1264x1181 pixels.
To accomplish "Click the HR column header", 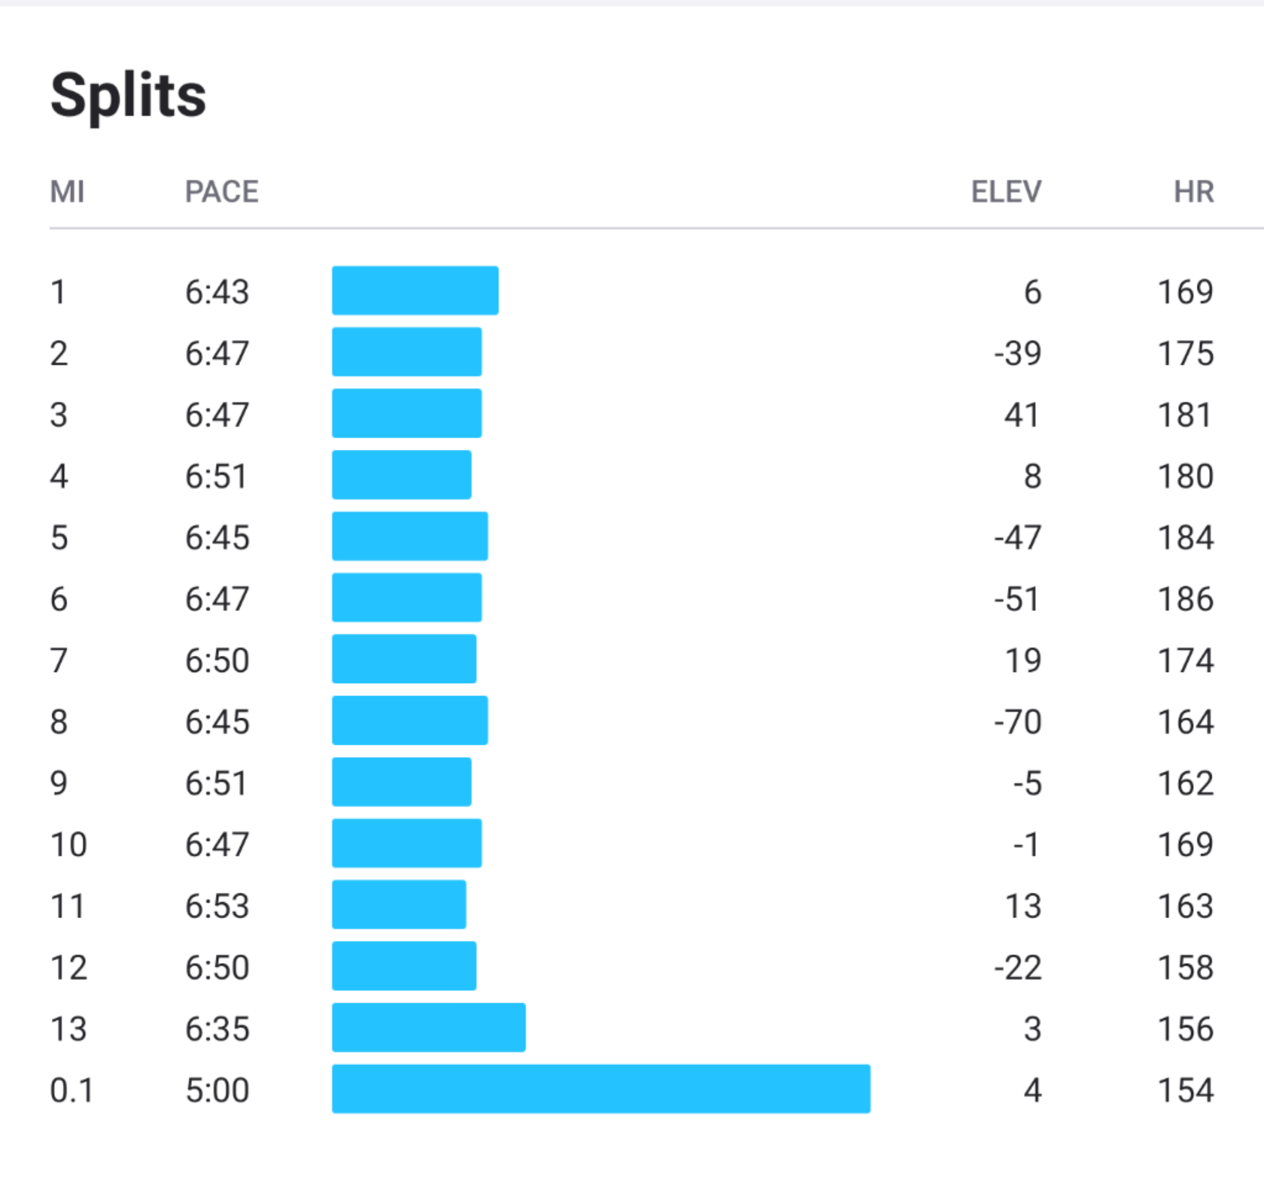I will [x=1194, y=191].
